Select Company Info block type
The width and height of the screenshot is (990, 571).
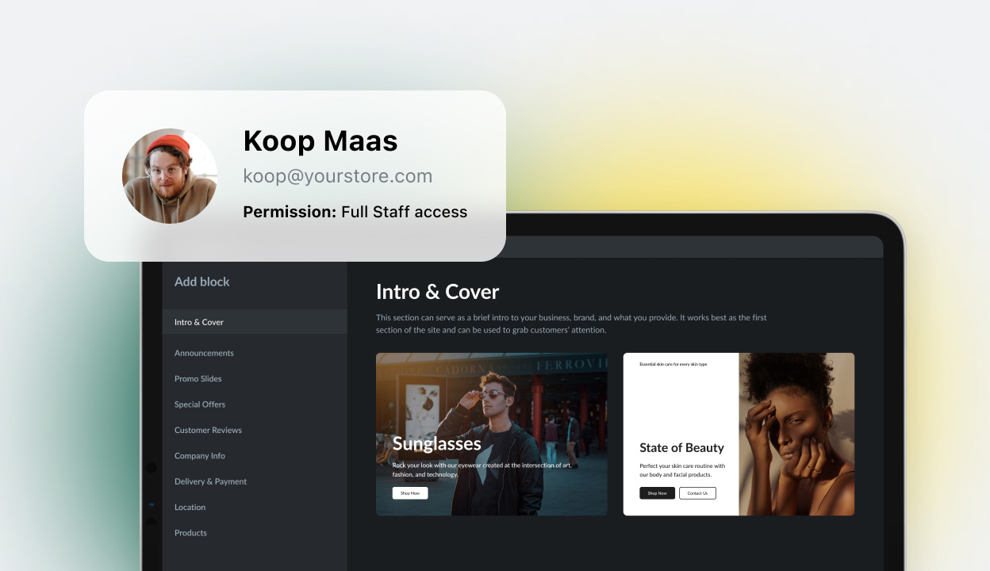point(200,456)
